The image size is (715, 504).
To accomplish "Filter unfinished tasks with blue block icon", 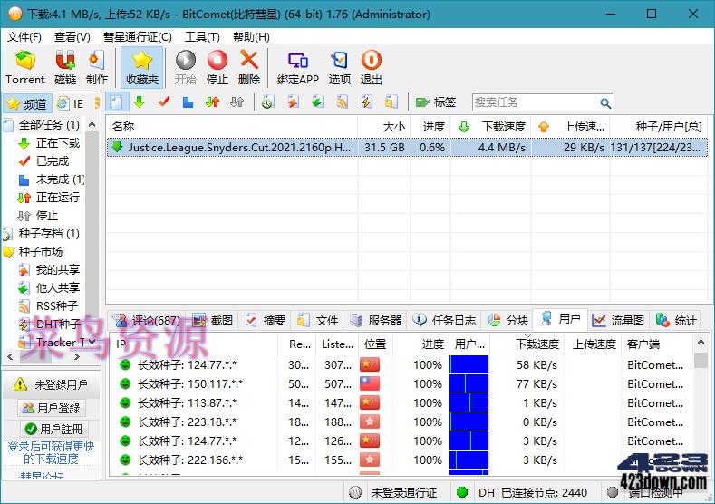I will 188,102.
